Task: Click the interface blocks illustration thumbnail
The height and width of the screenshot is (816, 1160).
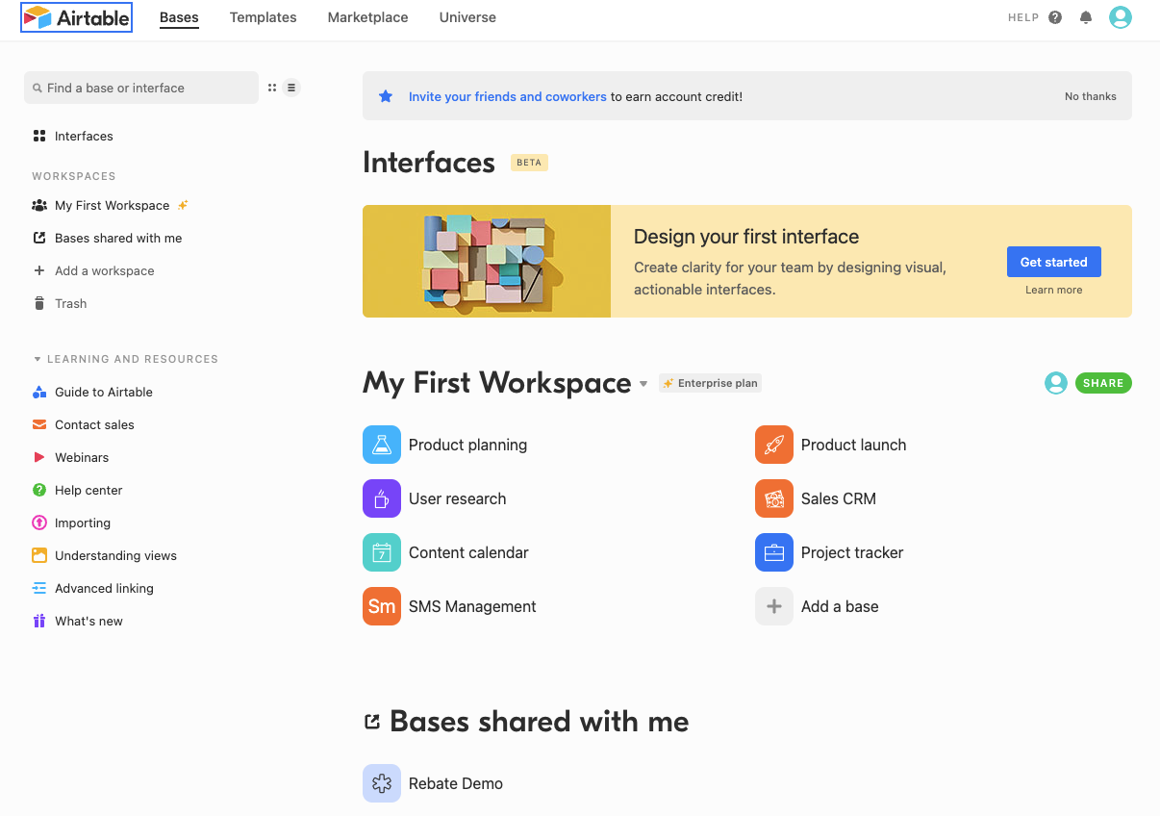Action: pos(487,261)
